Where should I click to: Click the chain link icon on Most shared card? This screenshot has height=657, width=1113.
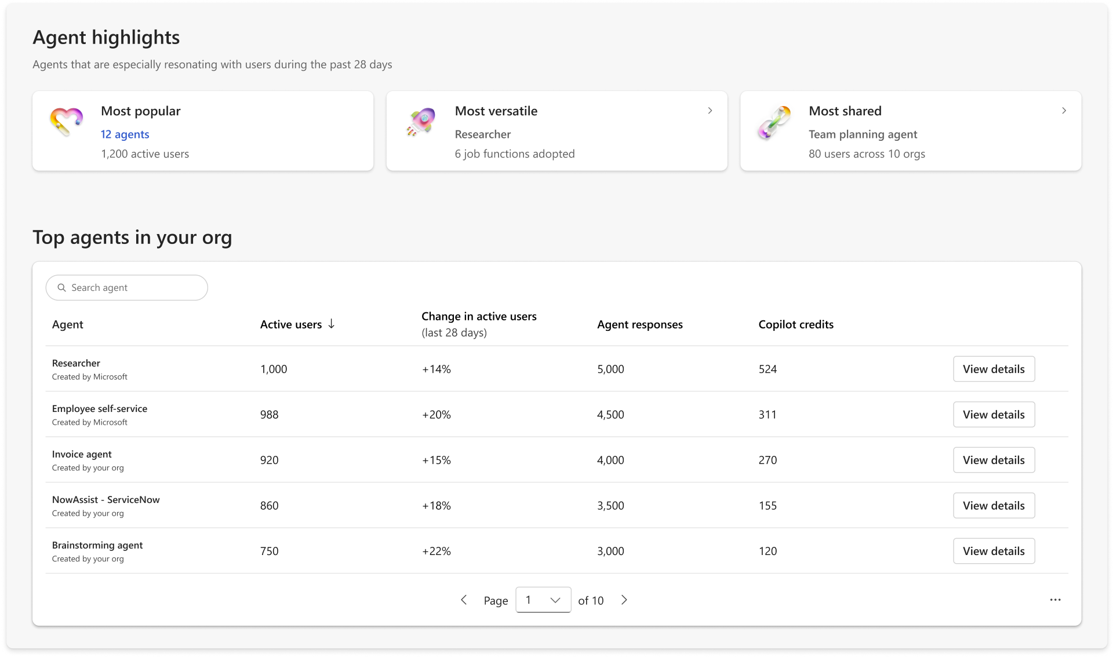click(x=774, y=122)
